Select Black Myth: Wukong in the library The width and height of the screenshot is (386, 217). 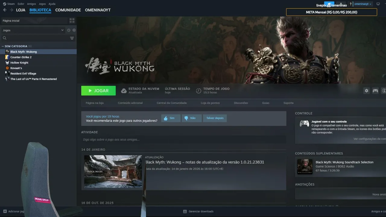pyautogui.click(x=38, y=52)
